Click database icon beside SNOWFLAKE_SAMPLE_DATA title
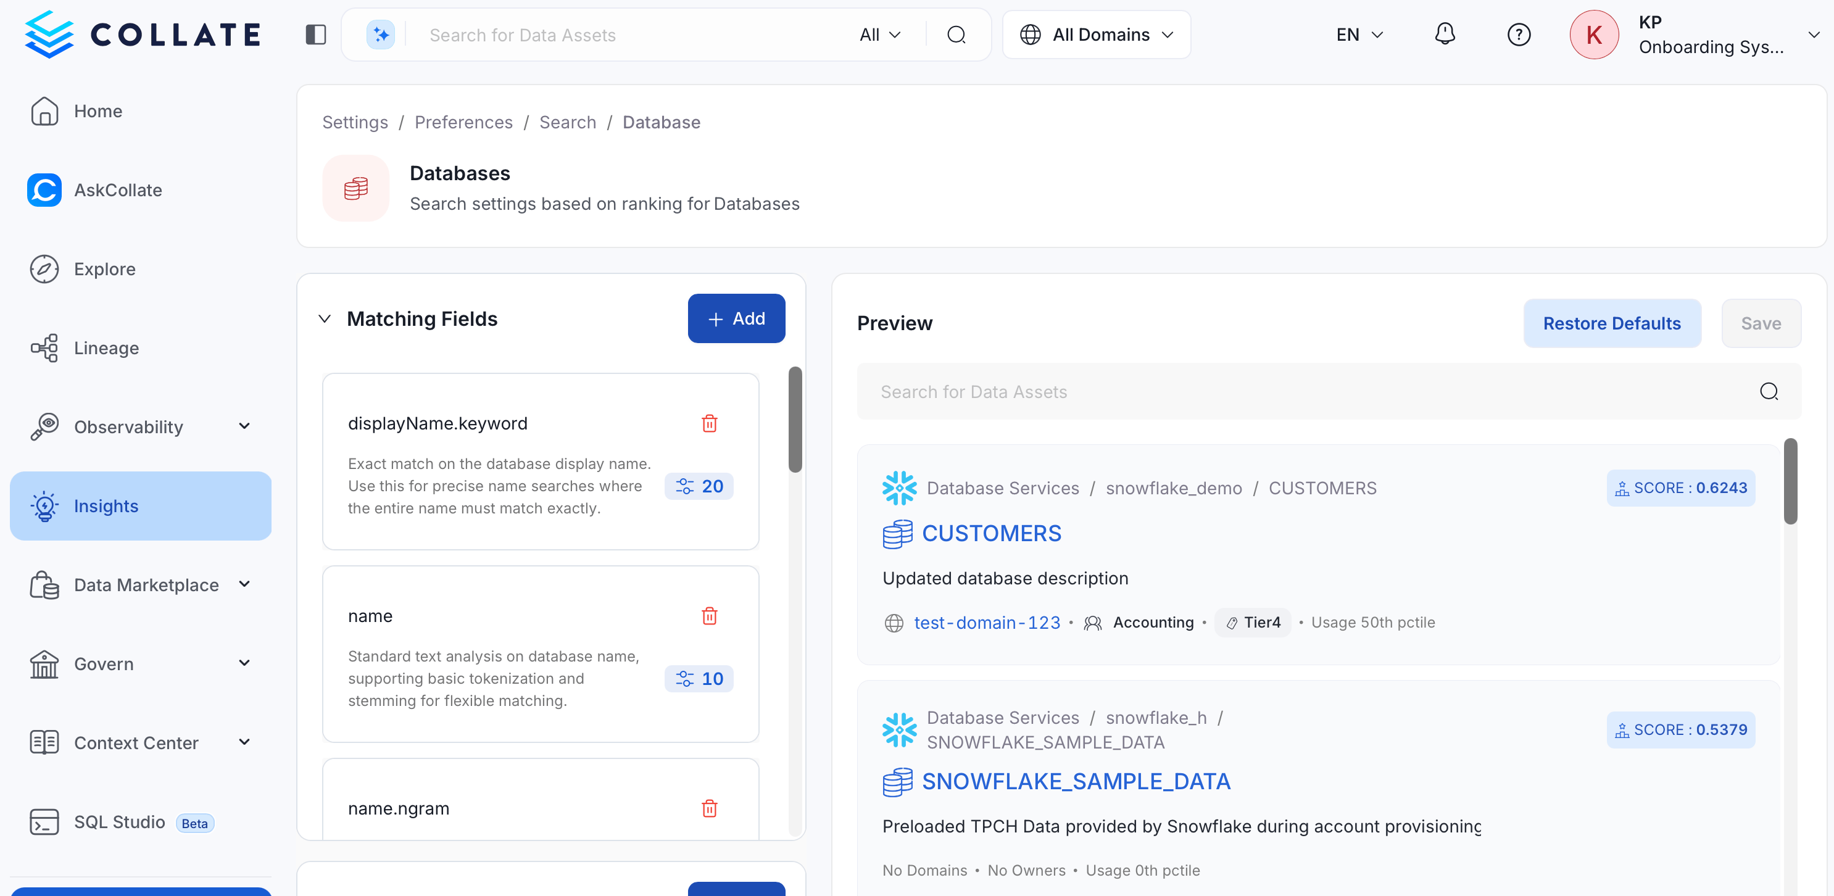 point(897,781)
